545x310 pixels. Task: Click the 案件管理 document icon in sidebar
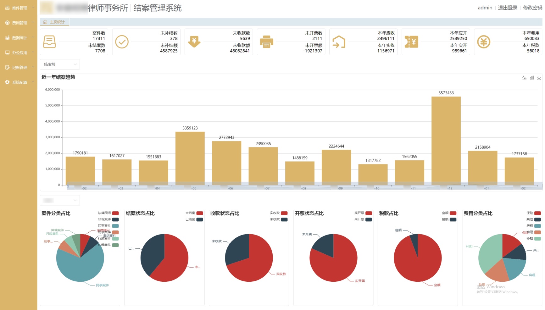pos(7,8)
